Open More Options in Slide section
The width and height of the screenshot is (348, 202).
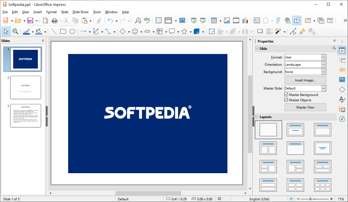point(334,48)
